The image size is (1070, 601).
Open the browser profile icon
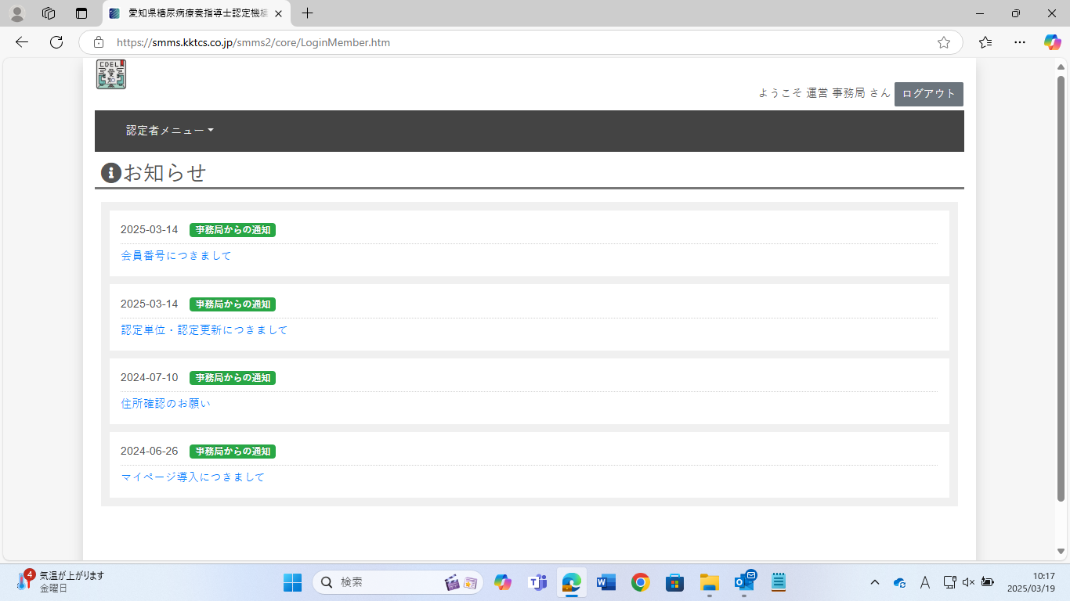click(x=16, y=13)
